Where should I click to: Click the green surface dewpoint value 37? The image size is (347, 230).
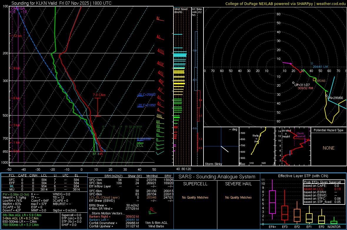click(94, 154)
